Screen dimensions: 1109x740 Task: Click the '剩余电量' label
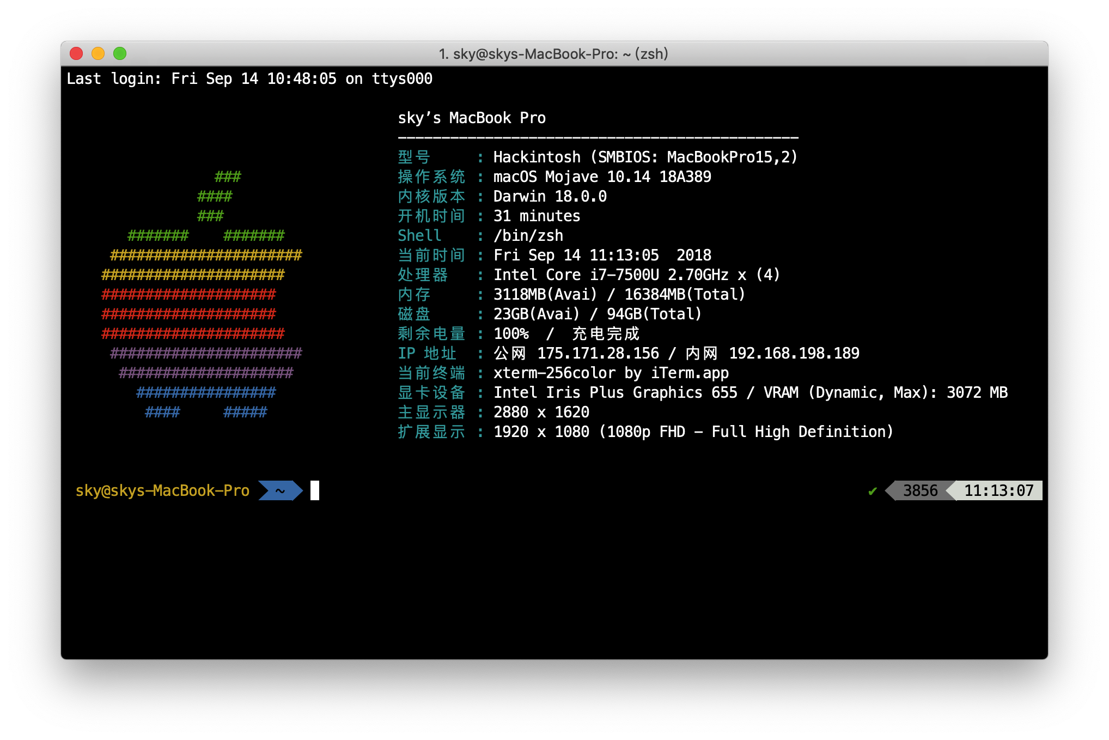pyautogui.click(x=431, y=334)
